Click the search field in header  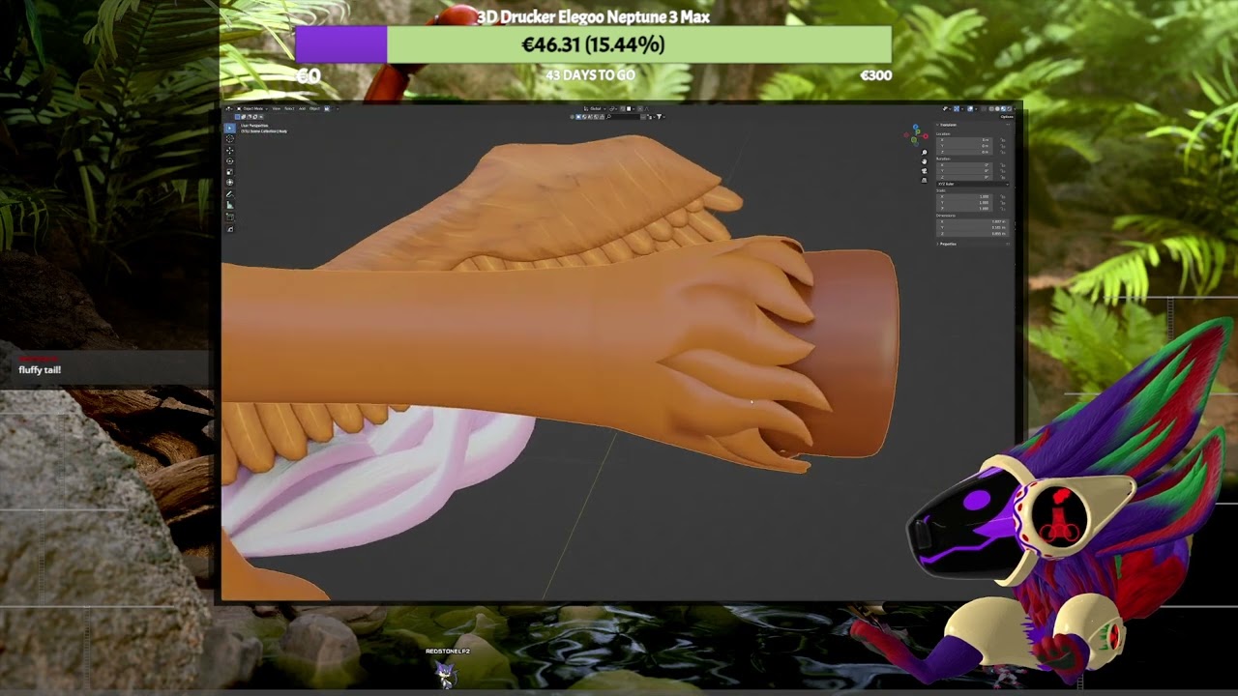[623, 117]
